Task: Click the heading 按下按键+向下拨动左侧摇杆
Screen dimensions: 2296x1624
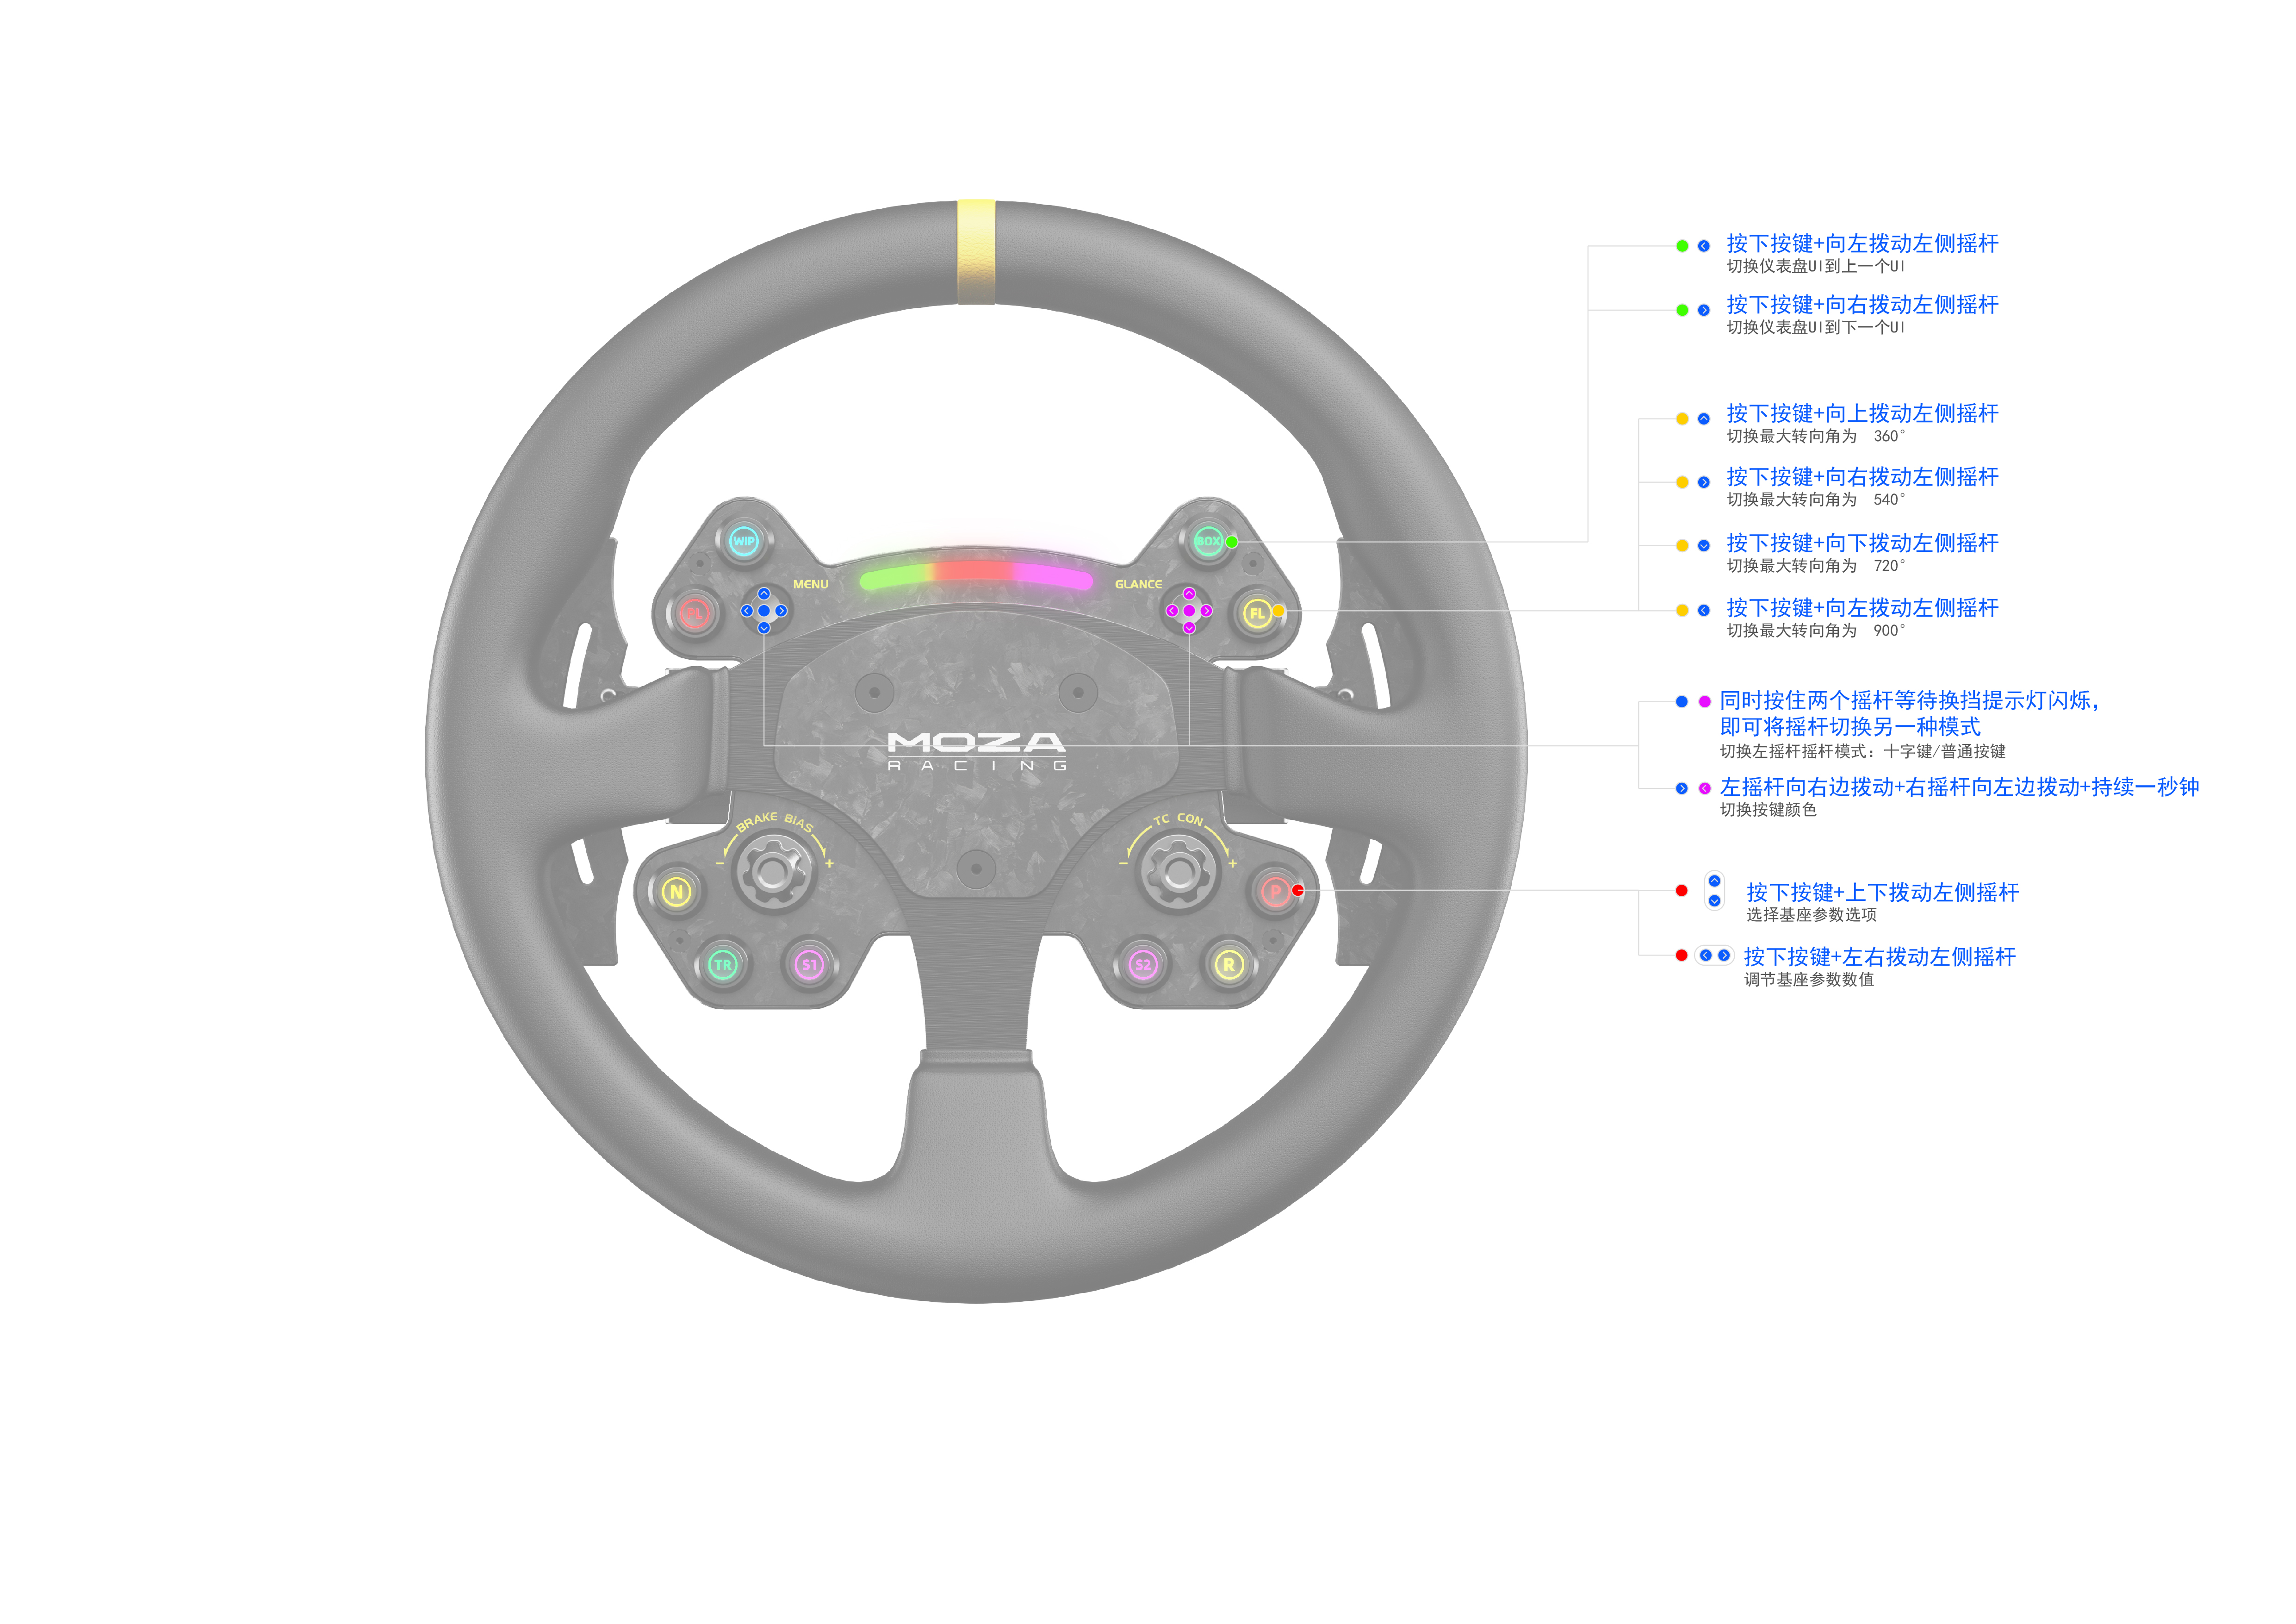Action: pyautogui.click(x=1862, y=543)
